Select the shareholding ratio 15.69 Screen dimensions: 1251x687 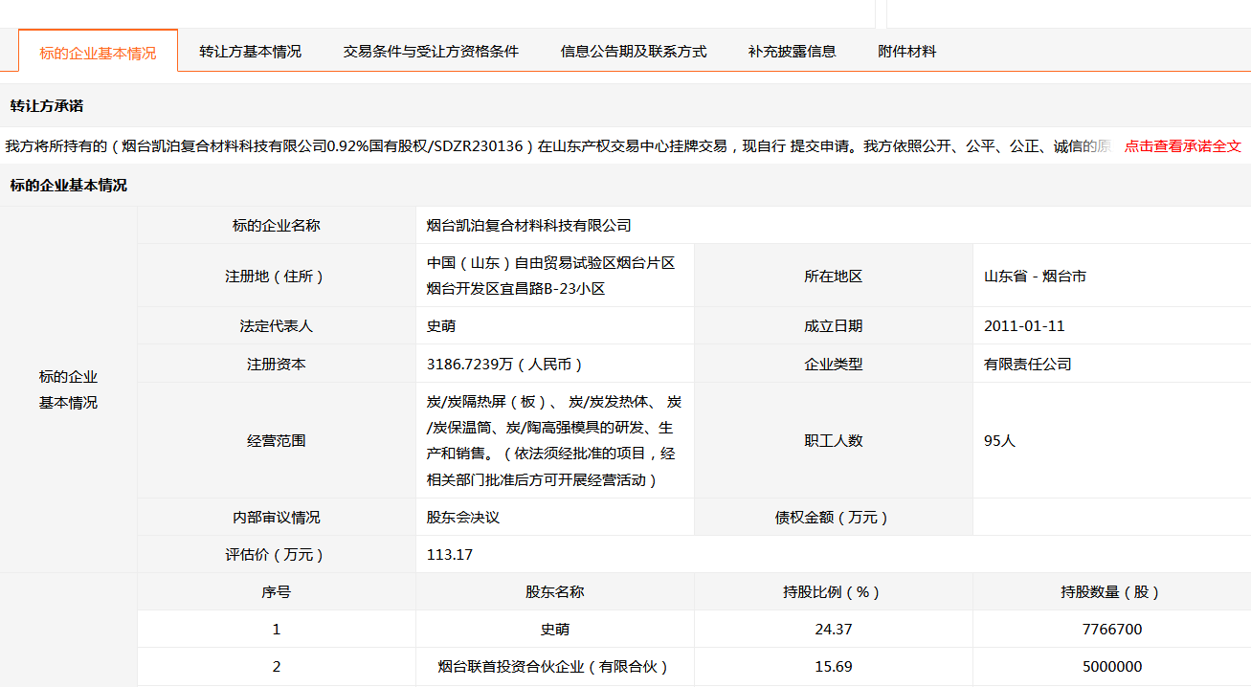click(x=834, y=667)
